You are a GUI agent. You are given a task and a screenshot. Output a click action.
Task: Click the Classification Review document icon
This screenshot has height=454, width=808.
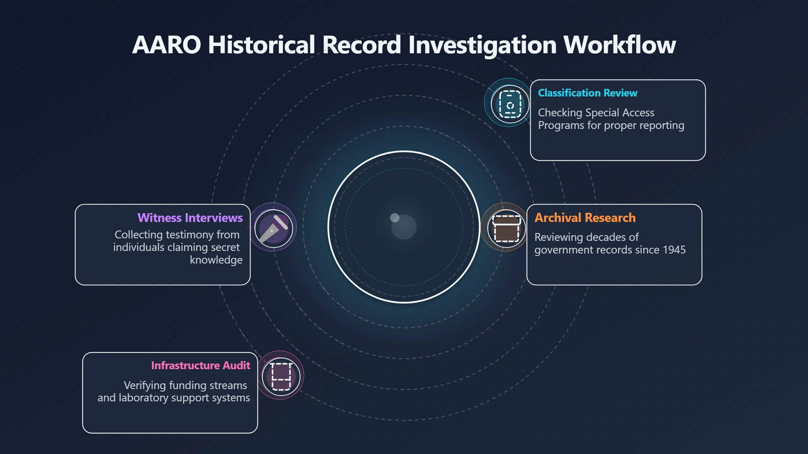click(x=510, y=104)
